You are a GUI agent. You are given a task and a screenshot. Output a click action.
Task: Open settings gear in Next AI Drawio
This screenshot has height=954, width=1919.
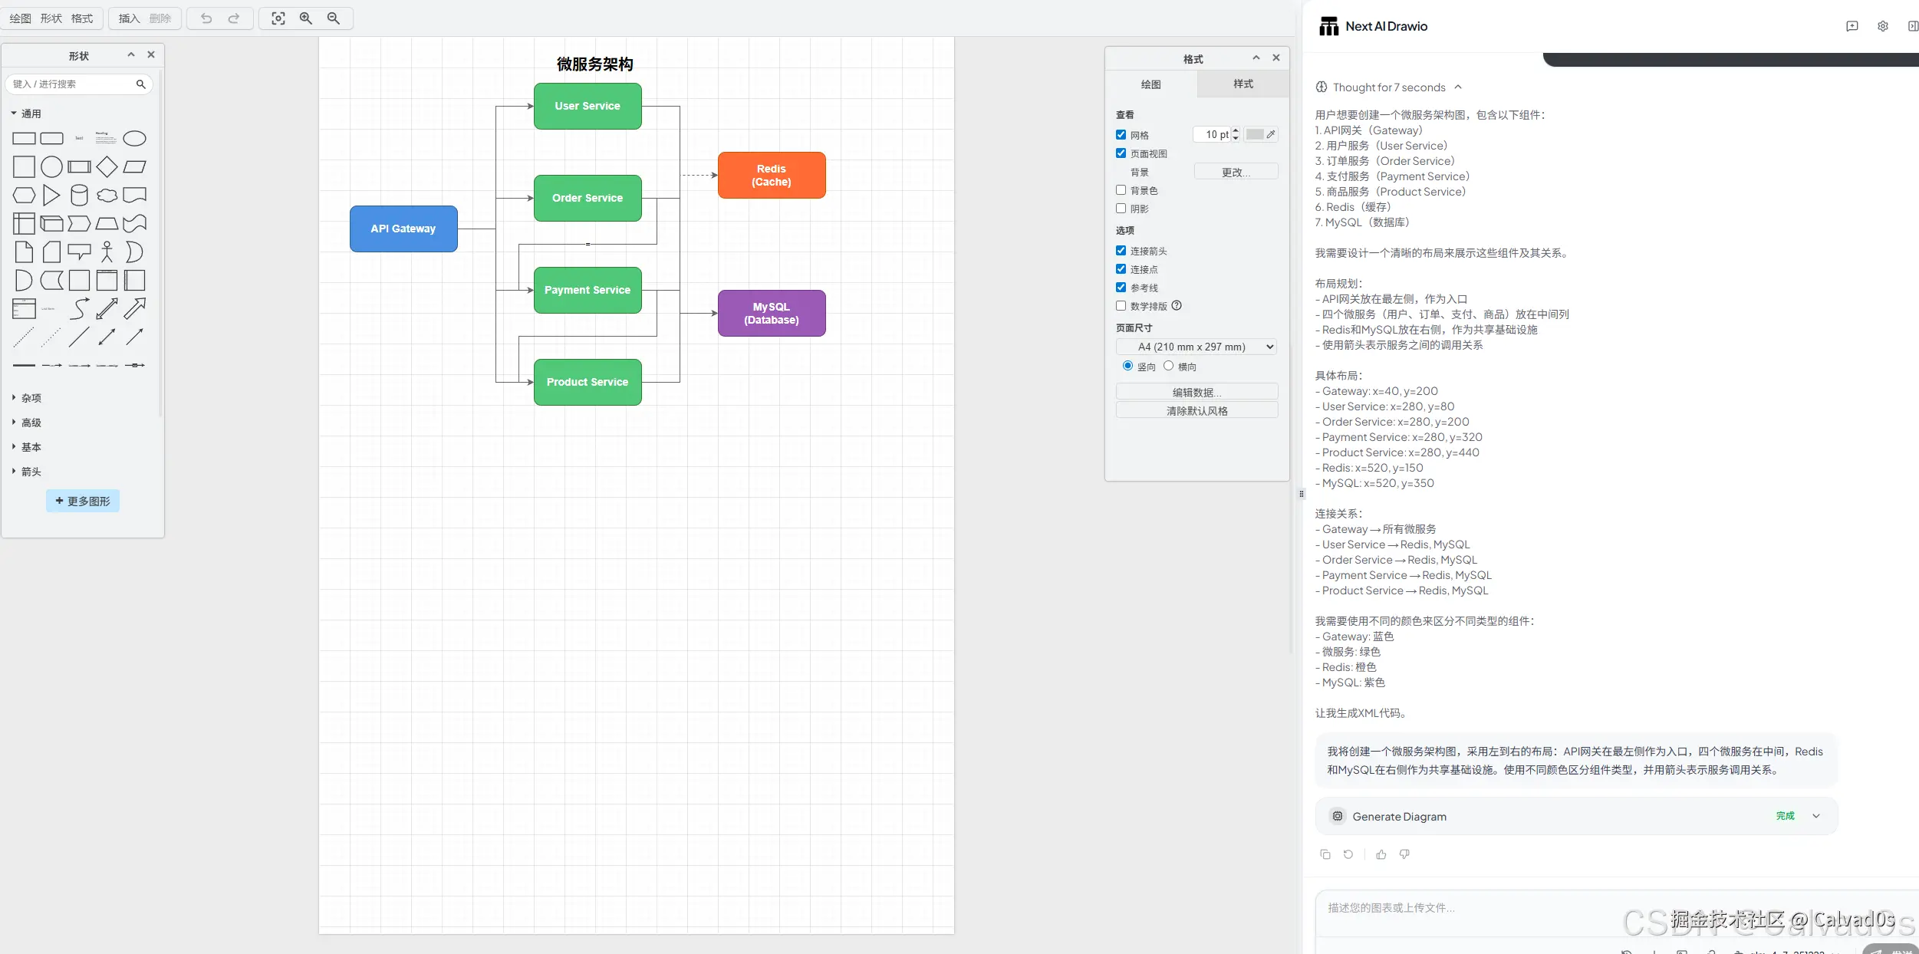pyautogui.click(x=1882, y=26)
